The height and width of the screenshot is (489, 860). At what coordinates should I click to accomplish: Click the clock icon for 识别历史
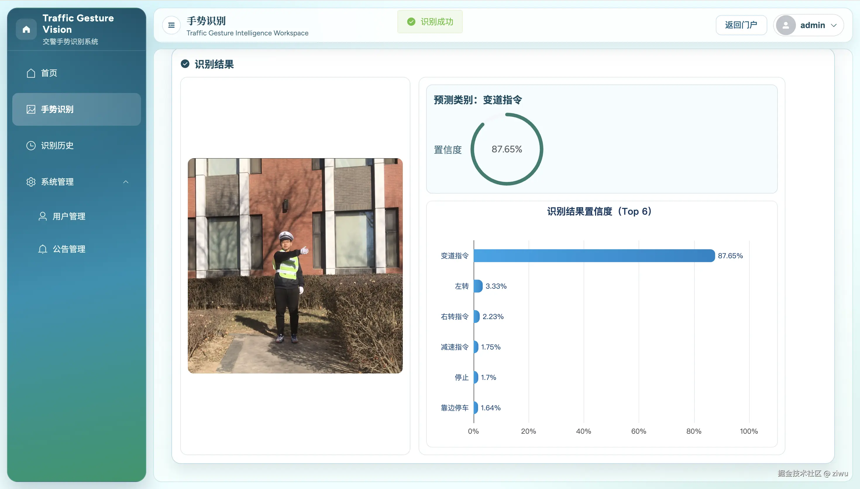point(31,146)
